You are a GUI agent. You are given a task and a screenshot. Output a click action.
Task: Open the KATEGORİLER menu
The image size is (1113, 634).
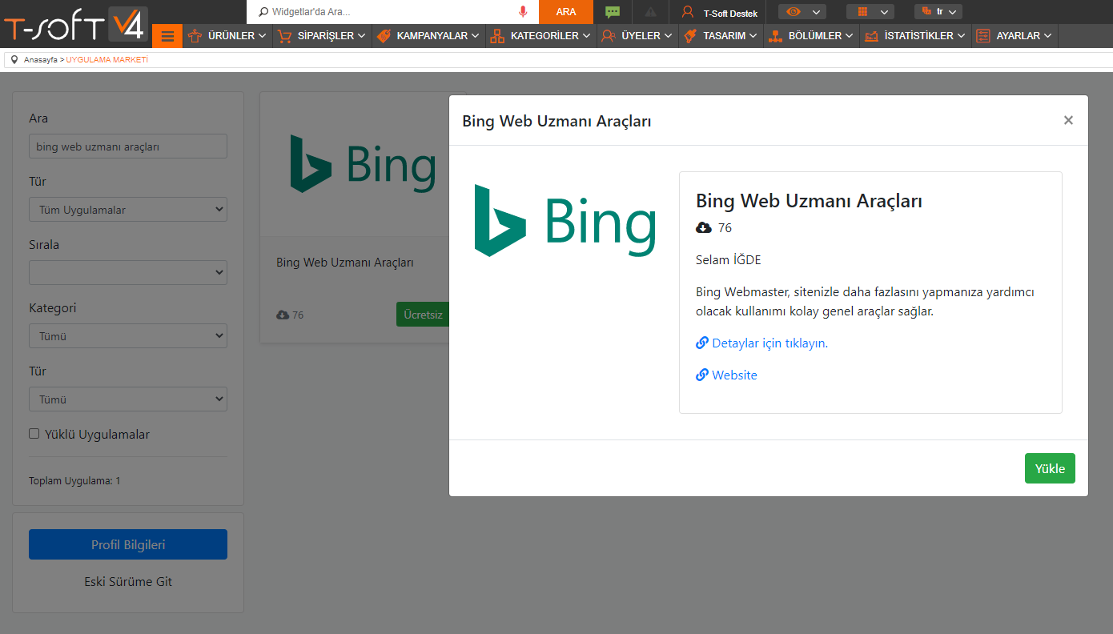coord(541,36)
